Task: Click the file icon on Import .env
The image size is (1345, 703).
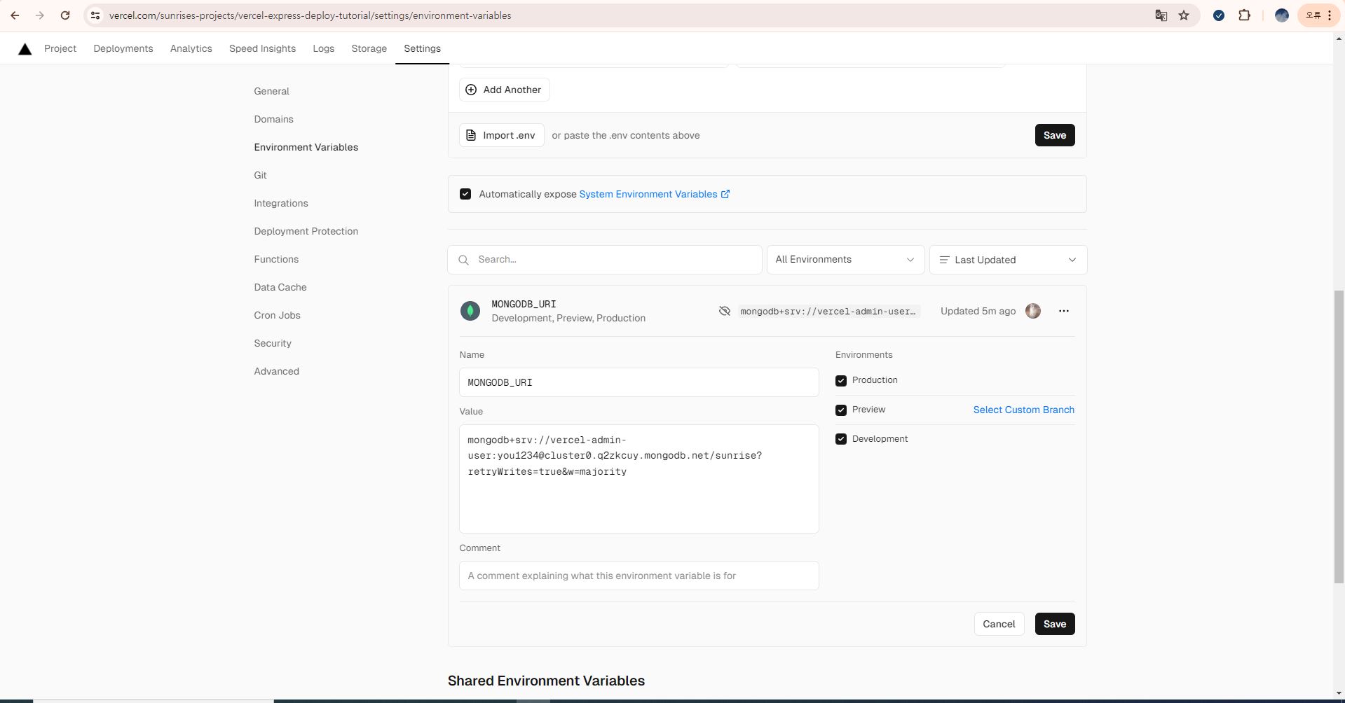Action: pos(471,135)
